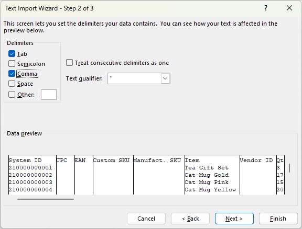Click the Cancel button

click(x=146, y=219)
